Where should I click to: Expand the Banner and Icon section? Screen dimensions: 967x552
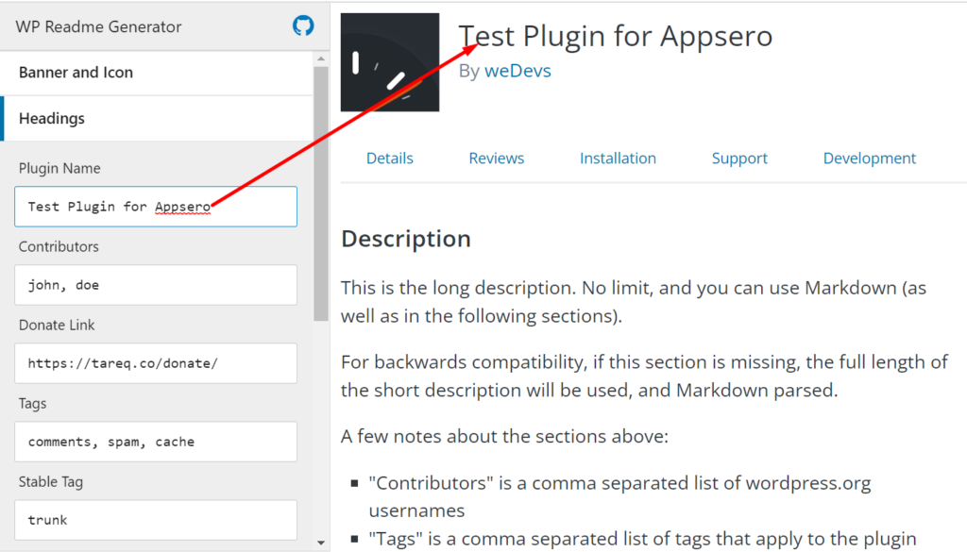[x=157, y=73]
